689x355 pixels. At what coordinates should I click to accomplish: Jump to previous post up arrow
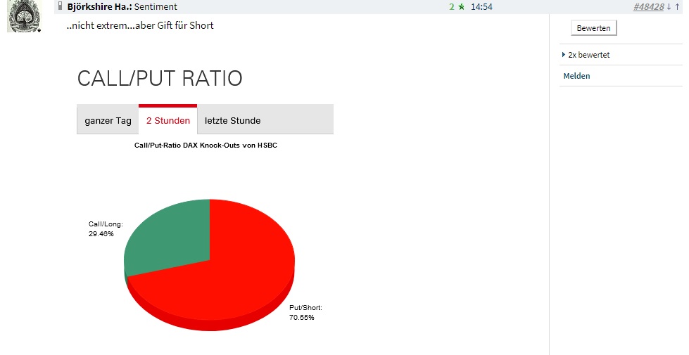tap(678, 7)
